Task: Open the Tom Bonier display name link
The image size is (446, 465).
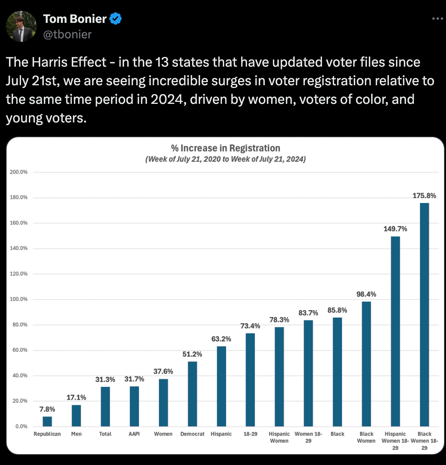Action: pyautogui.click(x=75, y=19)
